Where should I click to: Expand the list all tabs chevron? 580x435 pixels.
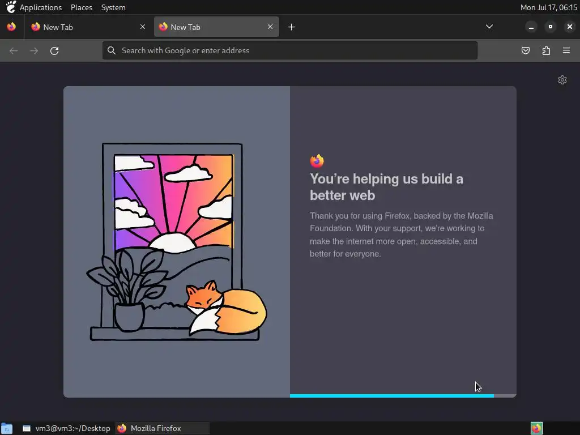[x=489, y=27]
